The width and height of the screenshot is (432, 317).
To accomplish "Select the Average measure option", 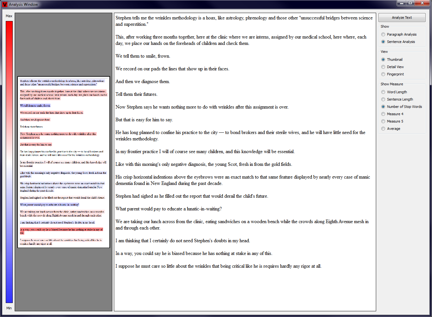I will click(x=383, y=129).
